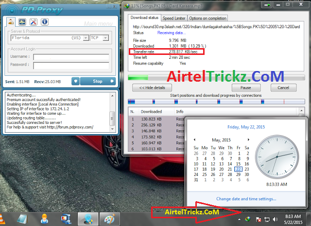
Task: Click the green arrow title bar button
Action: (x=267, y=5)
